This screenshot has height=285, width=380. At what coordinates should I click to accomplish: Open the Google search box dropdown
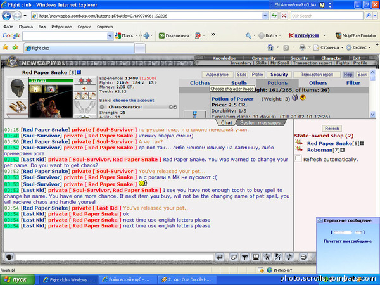click(110, 36)
